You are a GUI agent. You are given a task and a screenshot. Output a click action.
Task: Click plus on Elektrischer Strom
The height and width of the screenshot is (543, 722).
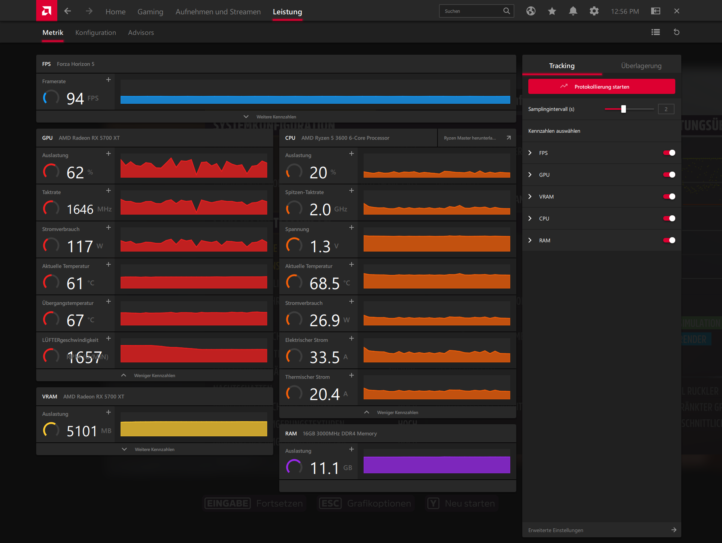[x=352, y=338]
